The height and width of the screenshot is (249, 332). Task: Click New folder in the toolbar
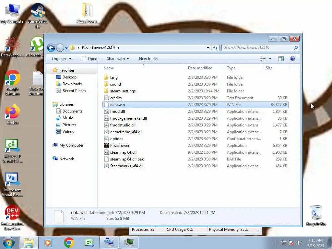click(148, 59)
